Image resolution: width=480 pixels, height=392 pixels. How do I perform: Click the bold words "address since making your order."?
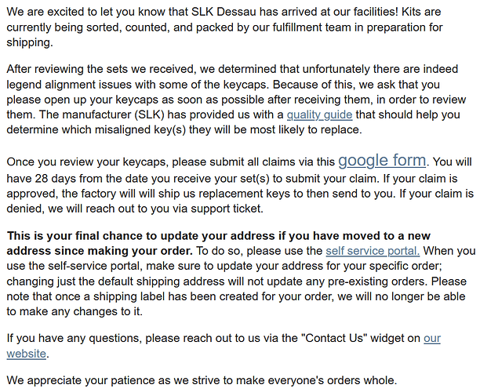(100, 251)
